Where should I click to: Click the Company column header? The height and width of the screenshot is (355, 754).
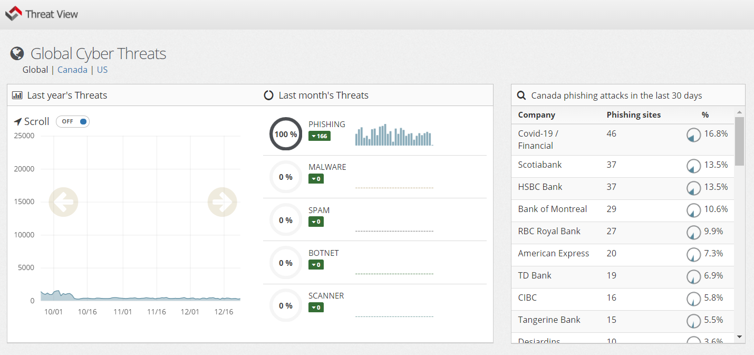[537, 114]
